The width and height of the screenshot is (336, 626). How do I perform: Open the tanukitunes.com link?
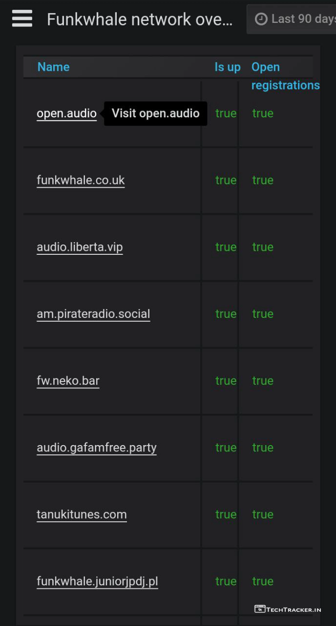point(82,514)
